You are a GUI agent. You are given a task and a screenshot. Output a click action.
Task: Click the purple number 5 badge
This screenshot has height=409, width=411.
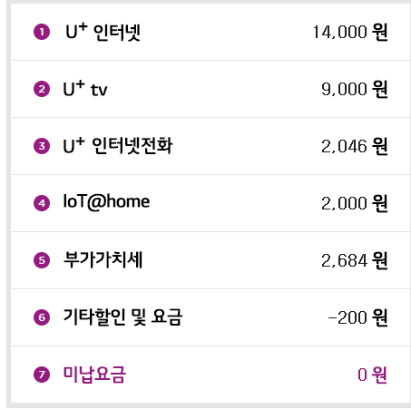pos(42,260)
